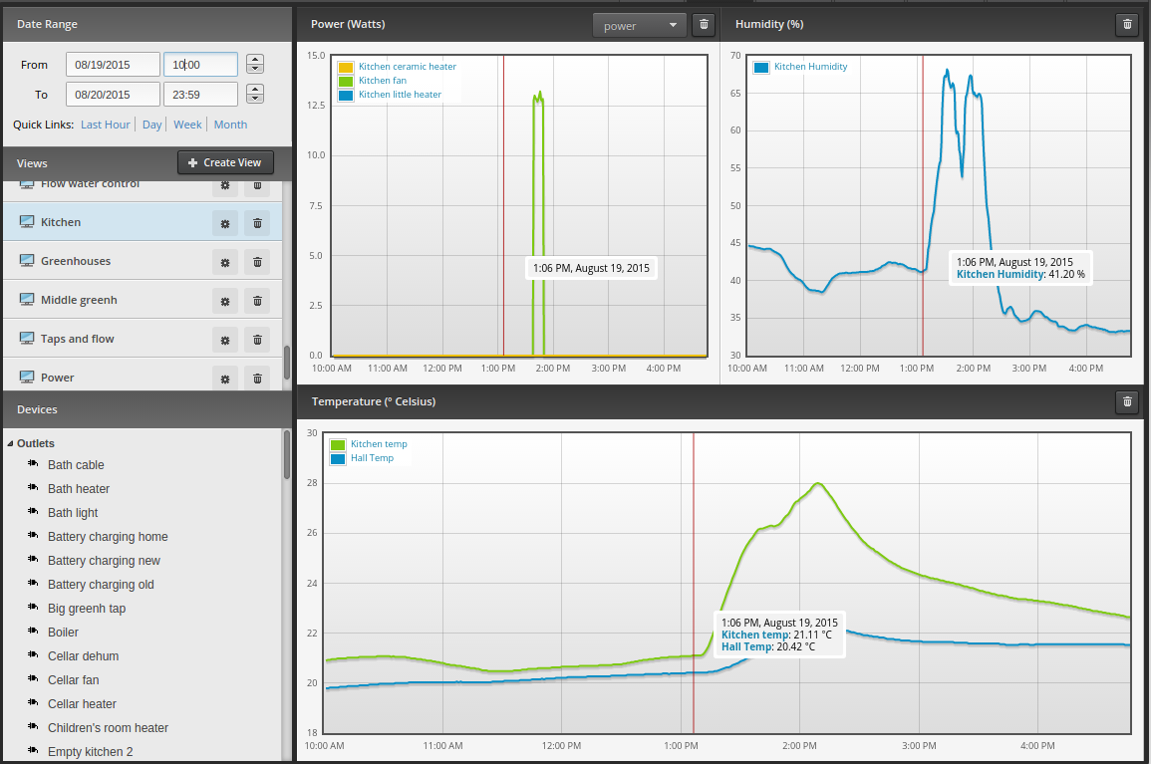Open settings gear for Greenhouses view

tap(225, 262)
